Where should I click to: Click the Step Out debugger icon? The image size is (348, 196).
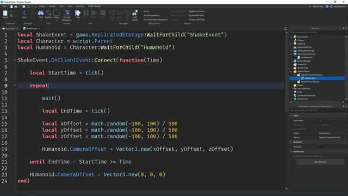(x=127, y=13)
